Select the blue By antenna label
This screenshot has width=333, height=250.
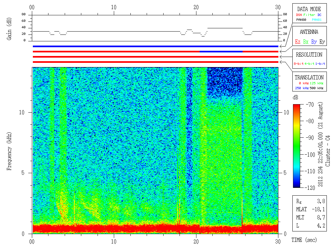(x=314, y=42)
